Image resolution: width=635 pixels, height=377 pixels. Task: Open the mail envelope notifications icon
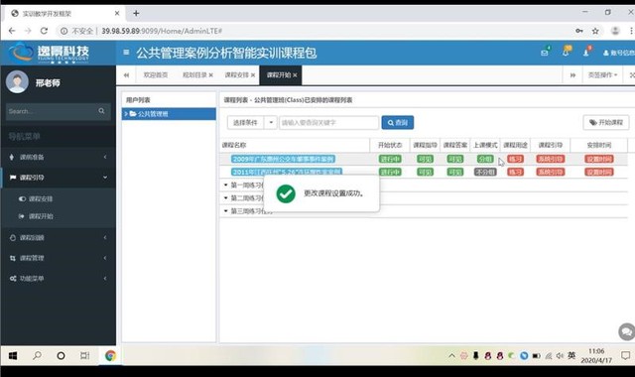pyautogui.click(x=545, y=53)
